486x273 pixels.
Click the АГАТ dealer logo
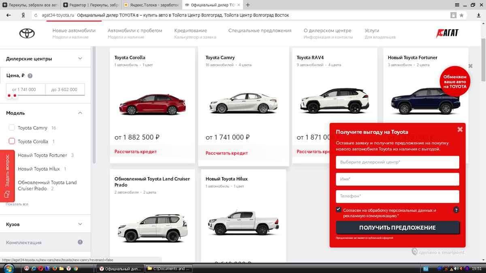pos(448,33)
